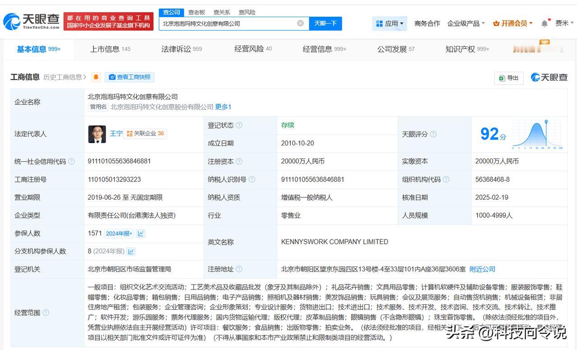
Task: Select the 法律诉讼 tab
Action: coord(181,49)
